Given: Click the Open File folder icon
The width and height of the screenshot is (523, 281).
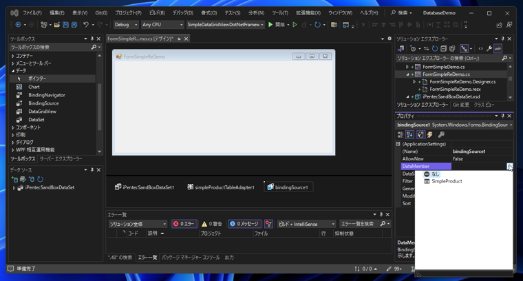Looking at the screenshot, I should point(57,25).
